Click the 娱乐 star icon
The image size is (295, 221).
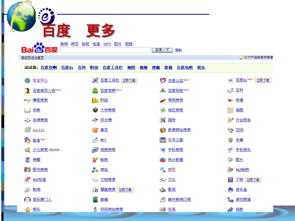coord(27,209)
